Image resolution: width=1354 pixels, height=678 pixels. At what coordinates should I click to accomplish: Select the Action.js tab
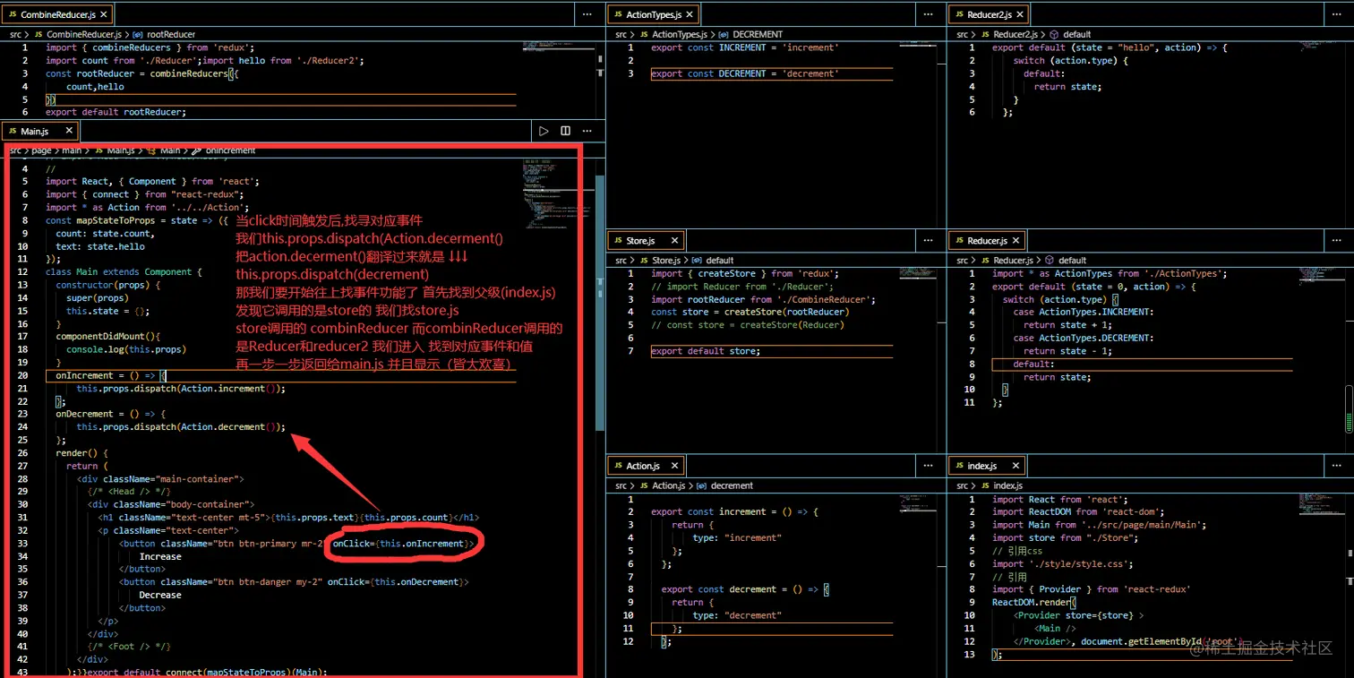[x=647, y=466]
